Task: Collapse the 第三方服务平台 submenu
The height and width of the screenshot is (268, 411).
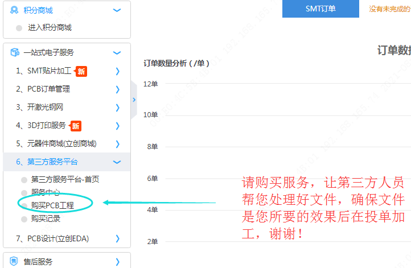Action: click(x=117, y=162)
